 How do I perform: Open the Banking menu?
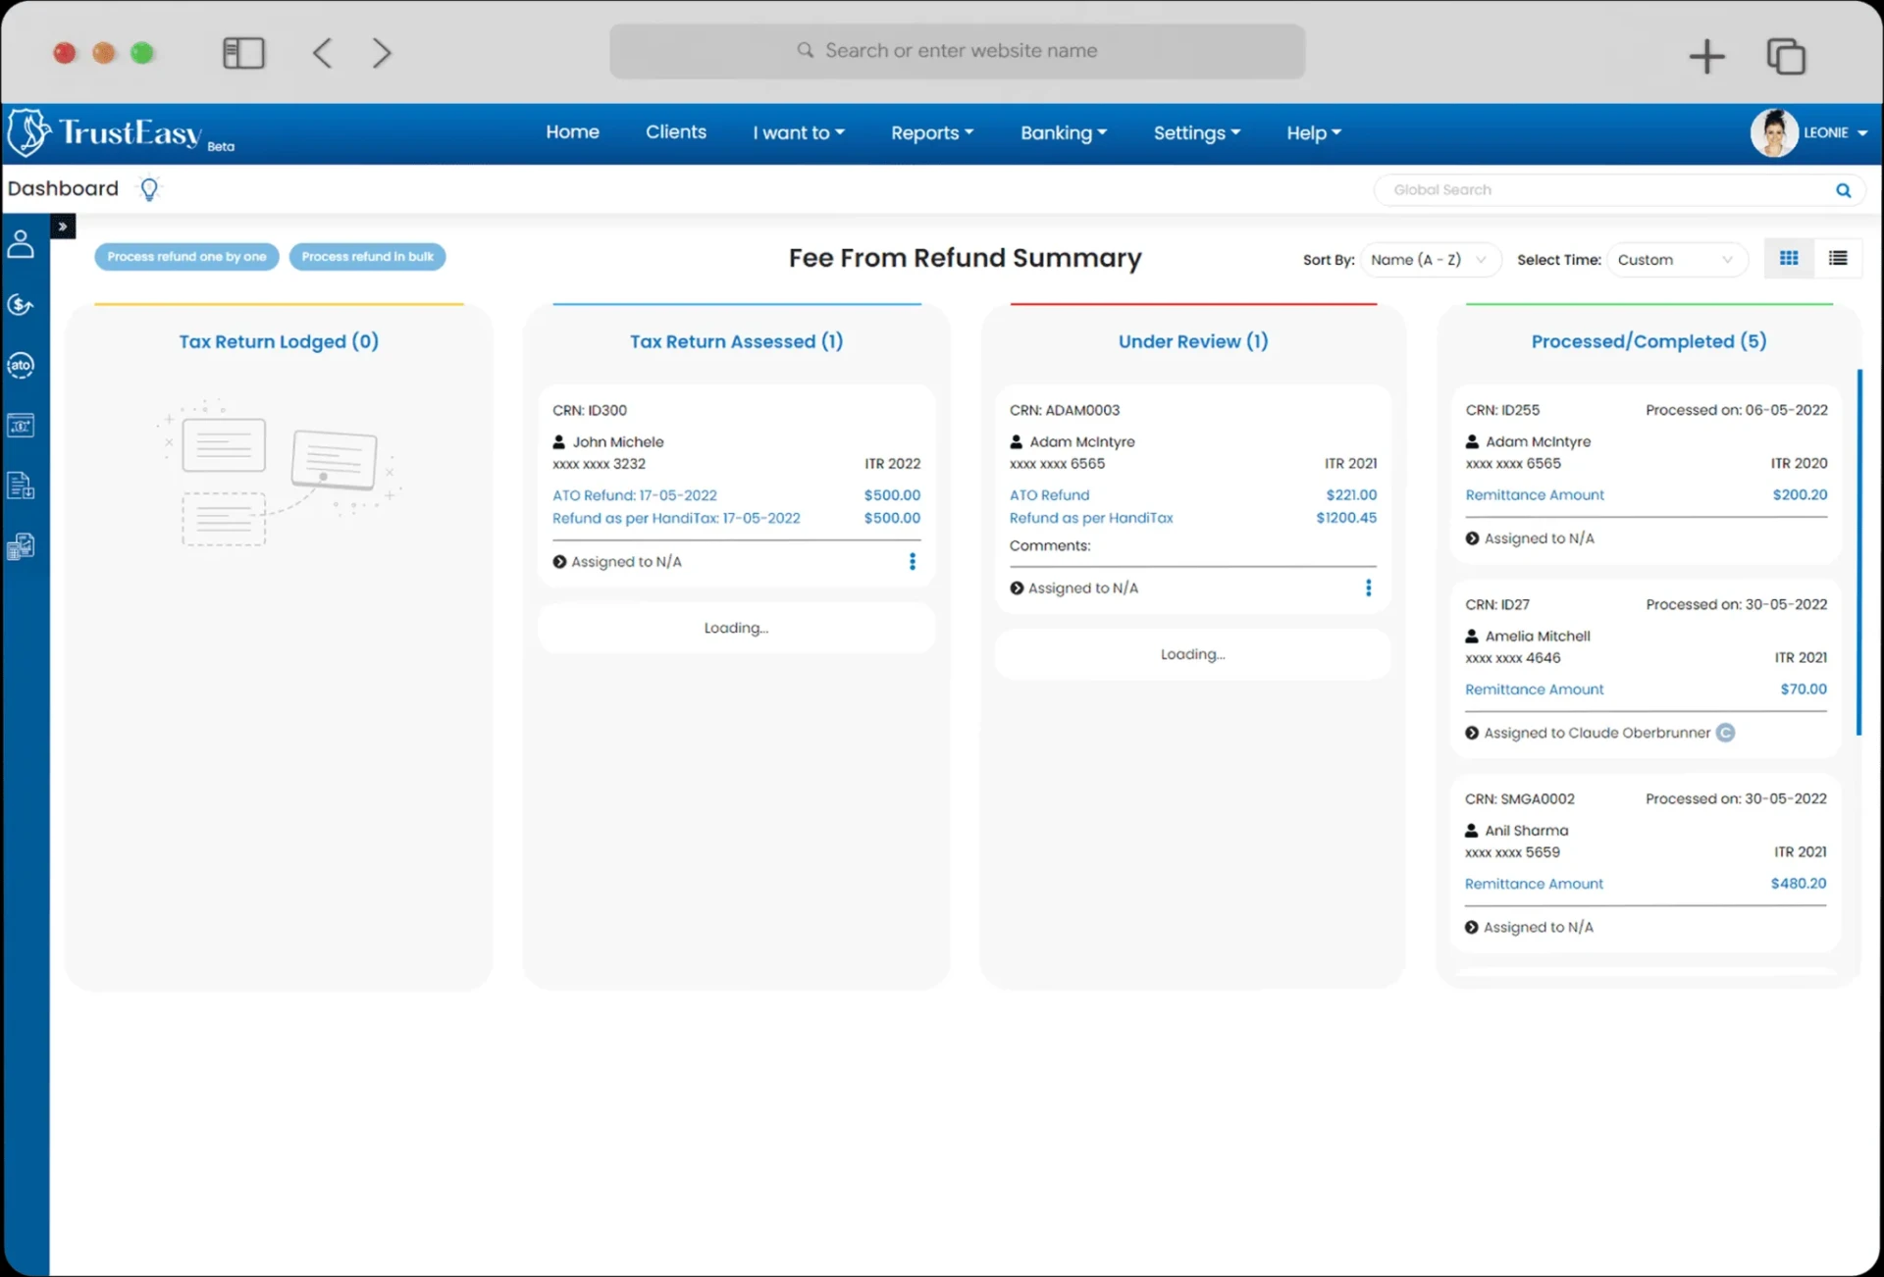pyautogui.click(x=1063, y=132)
